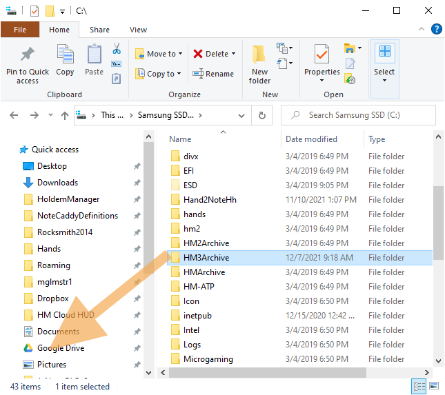Click 'This ...' breadcrumb in address bar
This screenshot has width=445, height=395.
[112, 115]
